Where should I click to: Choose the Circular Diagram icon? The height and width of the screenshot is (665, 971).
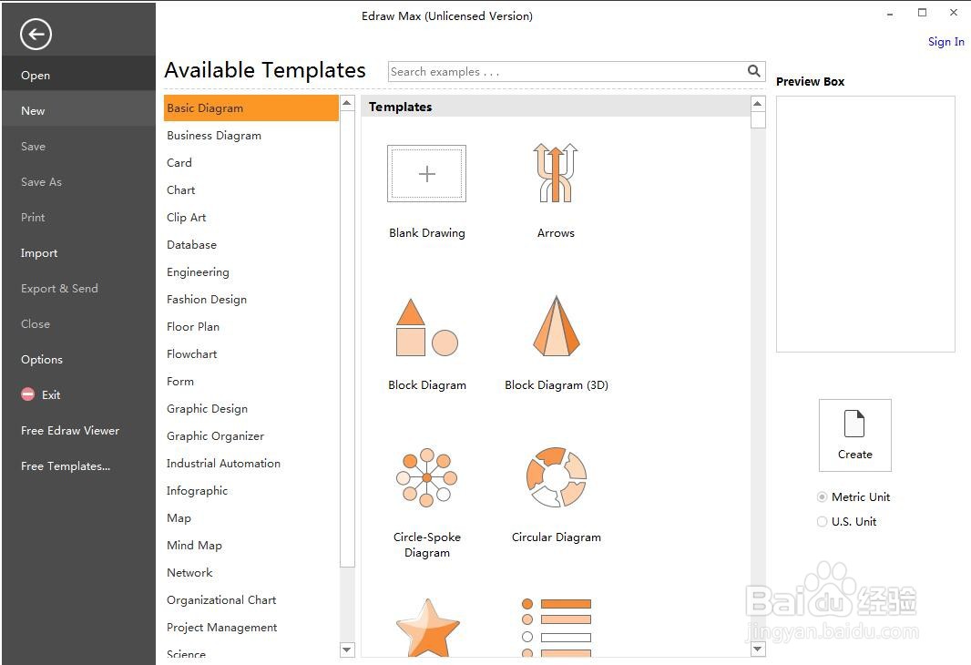[x=557, y=477]
